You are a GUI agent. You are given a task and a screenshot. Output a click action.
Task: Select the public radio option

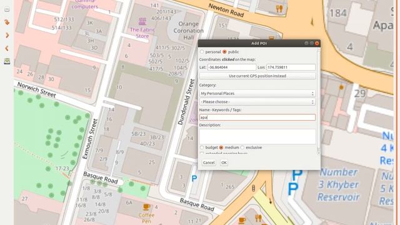[224, 52]
